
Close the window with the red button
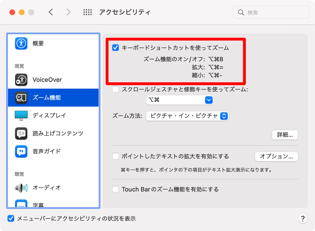(12, 12)
